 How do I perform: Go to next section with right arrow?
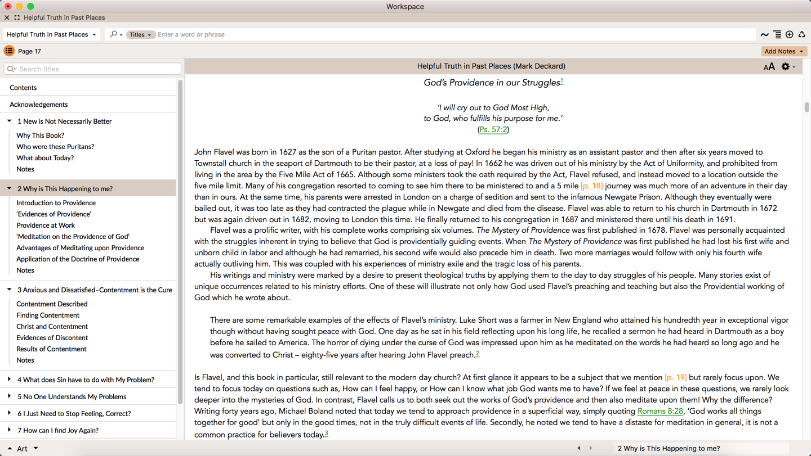[x=591, y=448]
